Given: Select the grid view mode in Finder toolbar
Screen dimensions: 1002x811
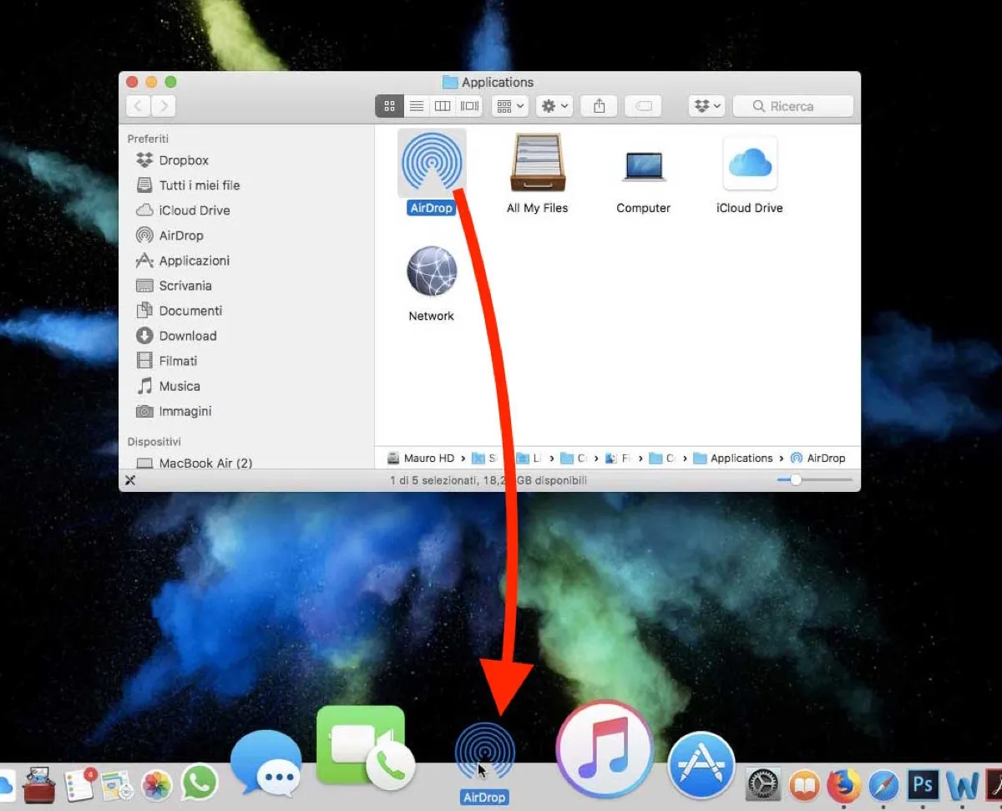Looking at the screenshot, I should coord(389,106).
